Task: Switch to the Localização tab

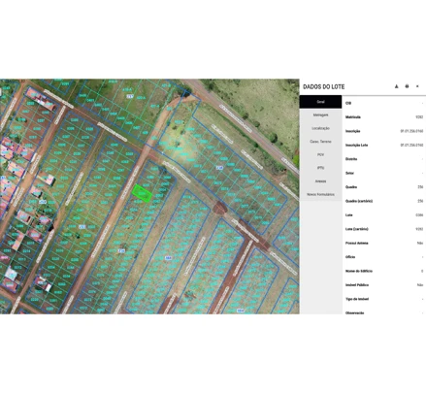Action: pos(320,128)
